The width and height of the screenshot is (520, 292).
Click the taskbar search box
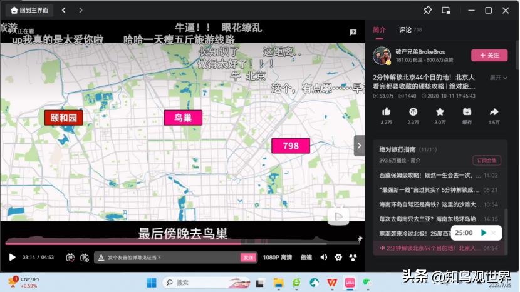tap(206, 283)
